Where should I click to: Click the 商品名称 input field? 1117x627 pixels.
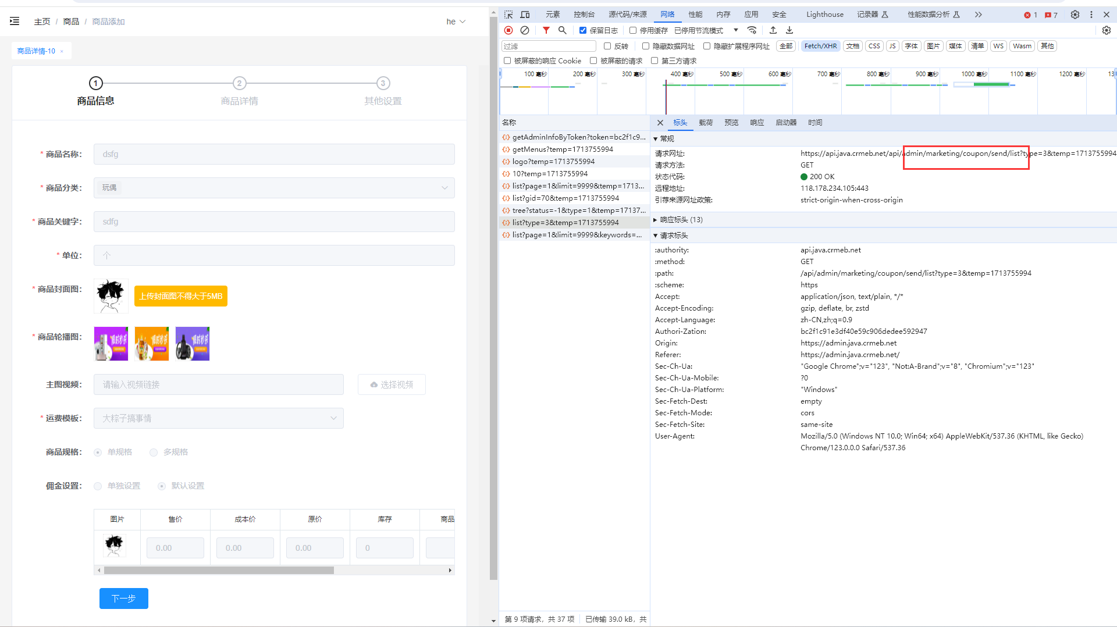(274, 154)
